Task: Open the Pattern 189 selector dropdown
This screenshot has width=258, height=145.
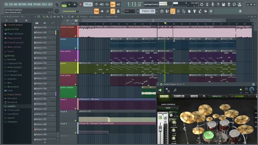Action: click(x=148, y=11)
